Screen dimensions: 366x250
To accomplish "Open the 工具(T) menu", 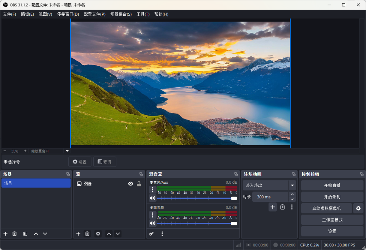I will (143, 14).
